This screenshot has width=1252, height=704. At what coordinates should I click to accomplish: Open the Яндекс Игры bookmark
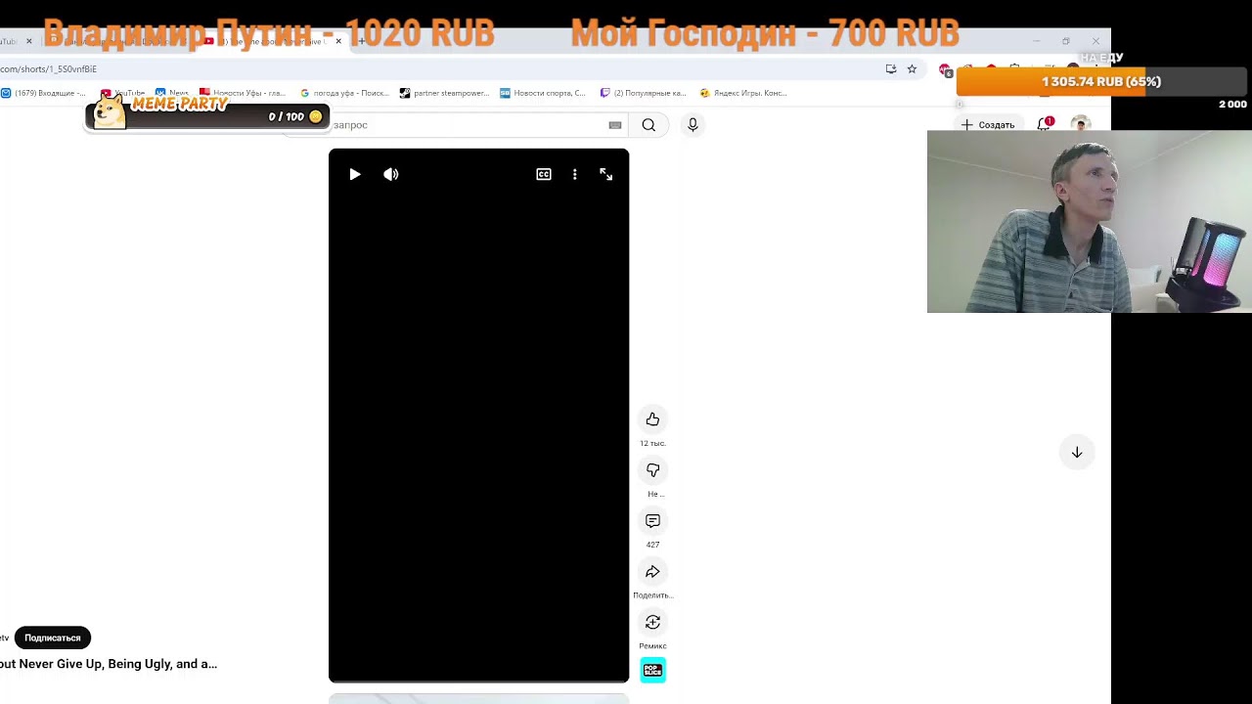744,93
